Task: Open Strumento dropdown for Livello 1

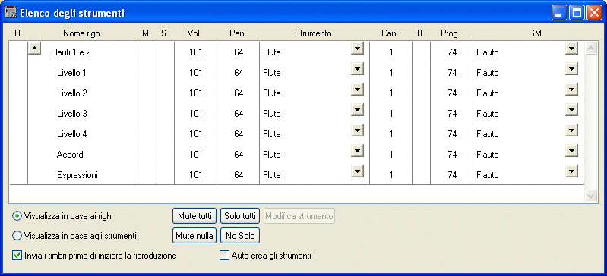Action: click(x=358, y=69)
